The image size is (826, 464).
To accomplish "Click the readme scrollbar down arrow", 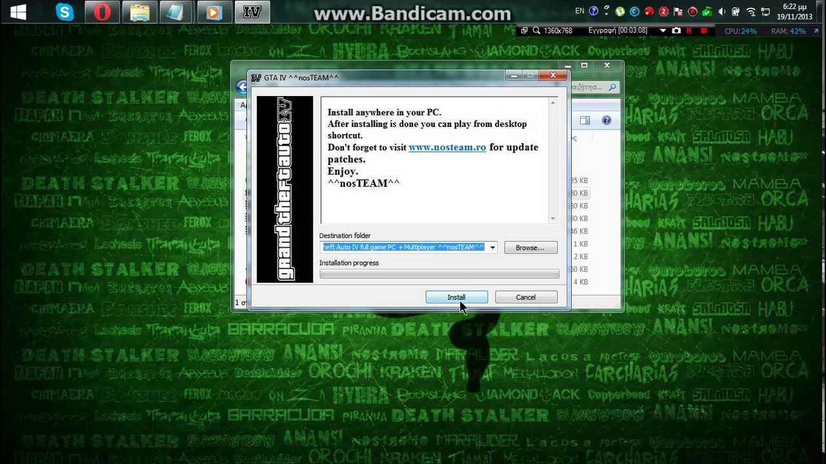I will [x=552, y=218].
